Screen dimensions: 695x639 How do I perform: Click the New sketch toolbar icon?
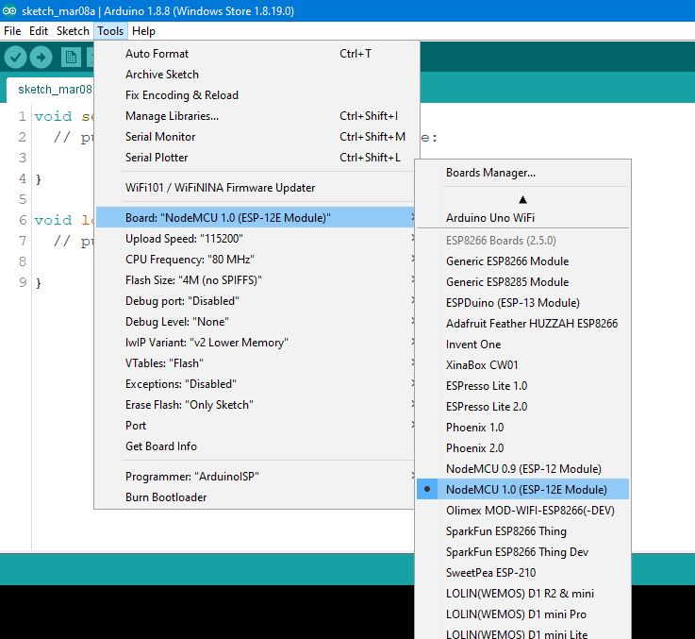71,58
